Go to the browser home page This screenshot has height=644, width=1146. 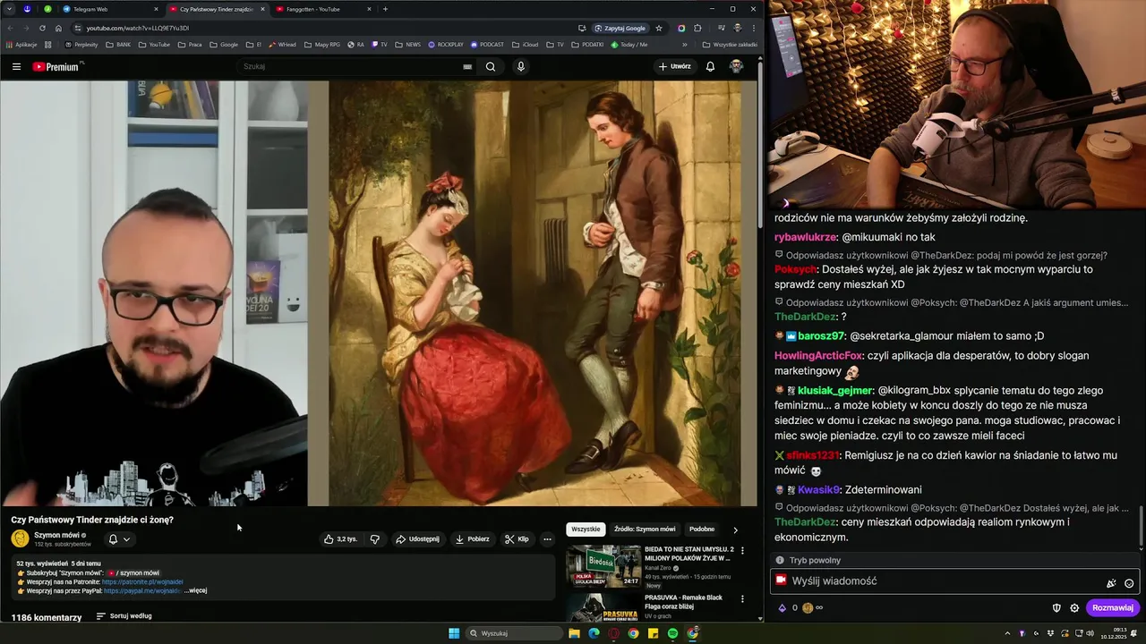58,28
